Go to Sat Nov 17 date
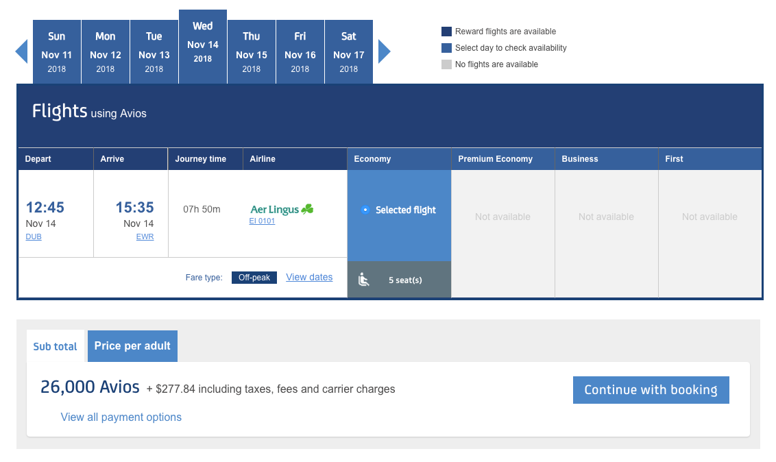This screenshot has height=462, width=776. point(349,52)
